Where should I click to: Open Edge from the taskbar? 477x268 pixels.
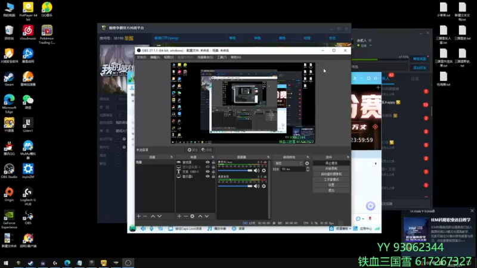(x=67, y=263)
